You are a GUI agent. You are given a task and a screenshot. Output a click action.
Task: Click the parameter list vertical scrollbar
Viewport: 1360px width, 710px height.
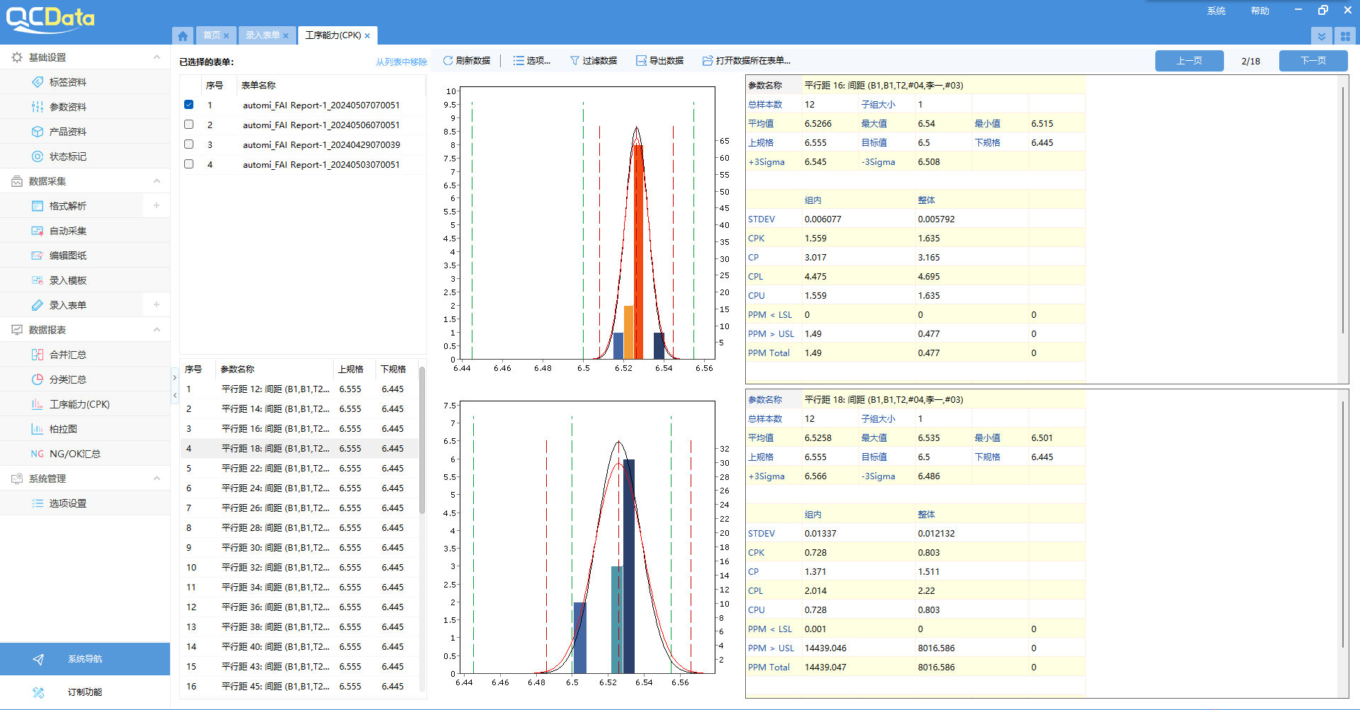click(422, 439)
